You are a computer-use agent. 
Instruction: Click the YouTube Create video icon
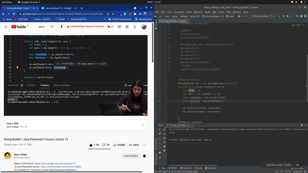pos(119,27)
